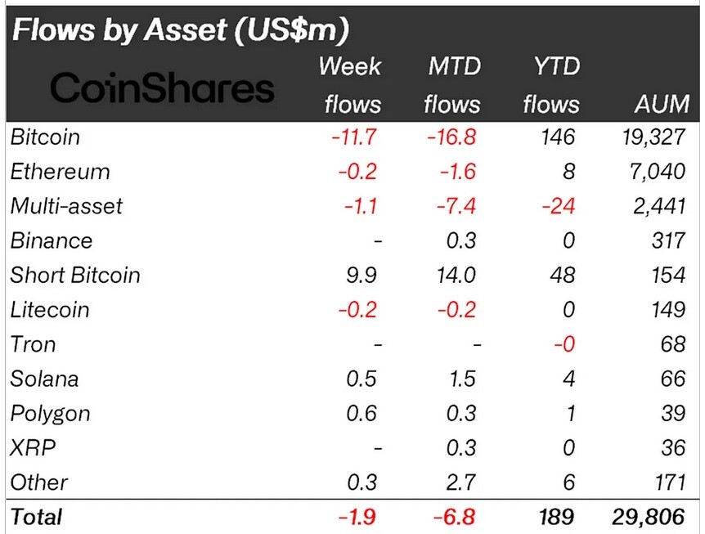705x534 pixels.
Task: Select the Flows by Asset title
Action: pyautogui.click(x=181, y=30)
